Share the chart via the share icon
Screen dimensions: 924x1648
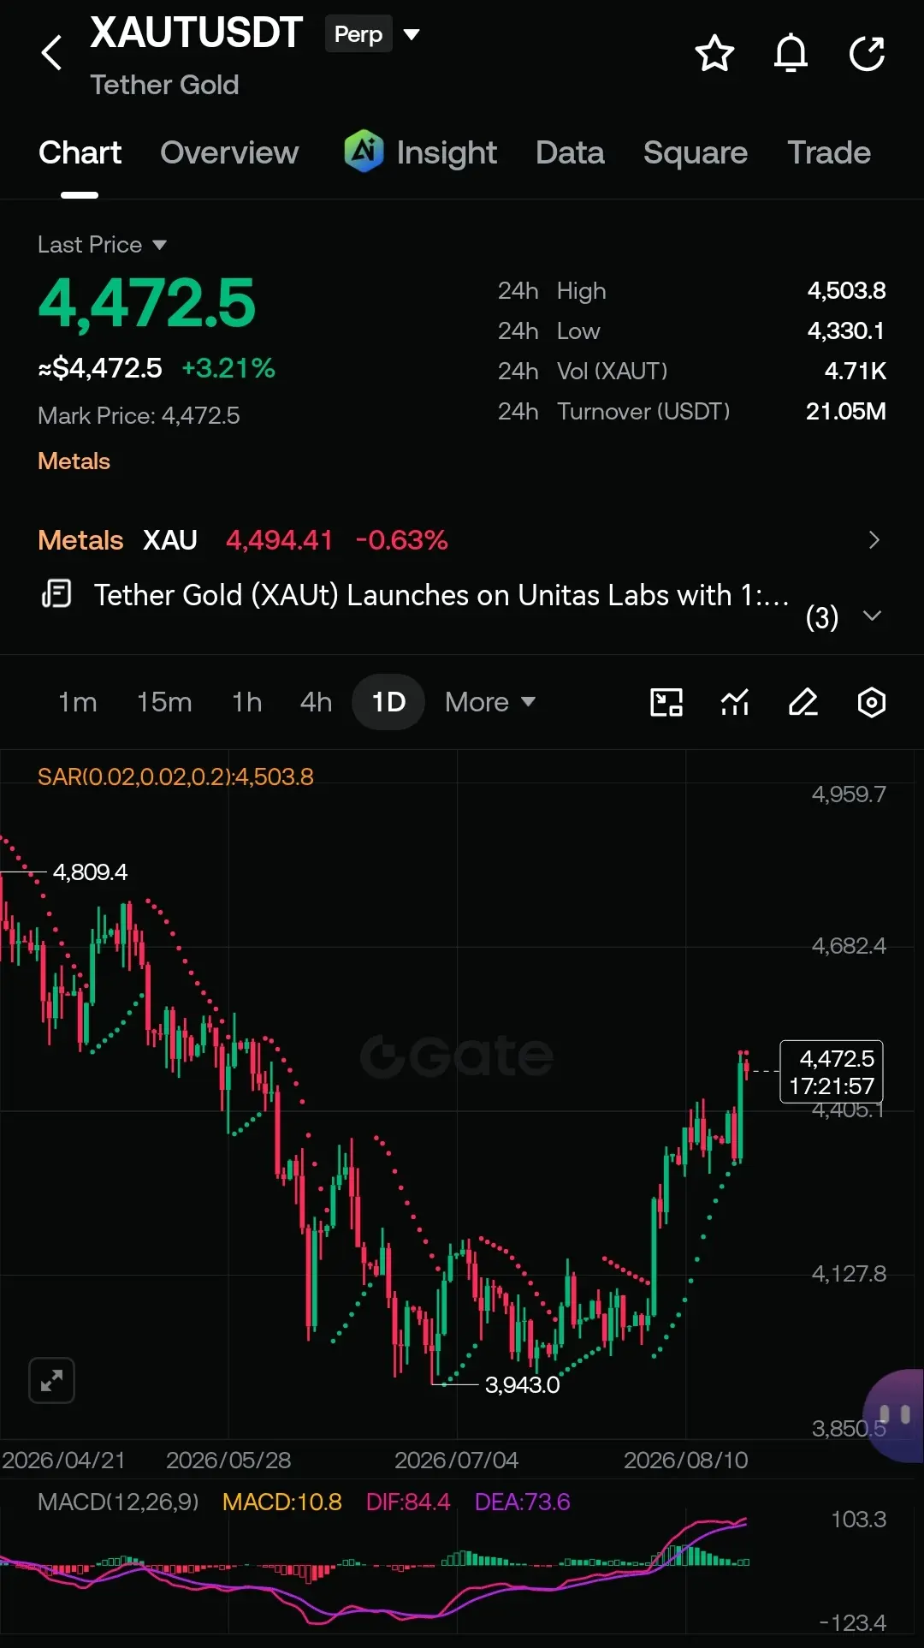(867, 53)
